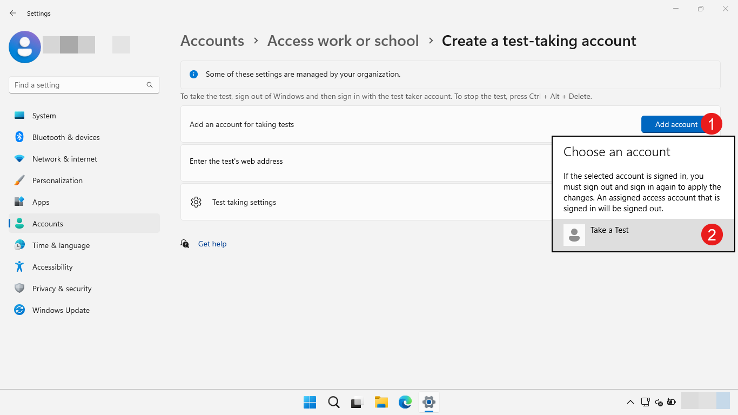Click the muted volume icon in system tray
Image resolution: width=738 pixels, height=415 pixels.
click(659, 403)
